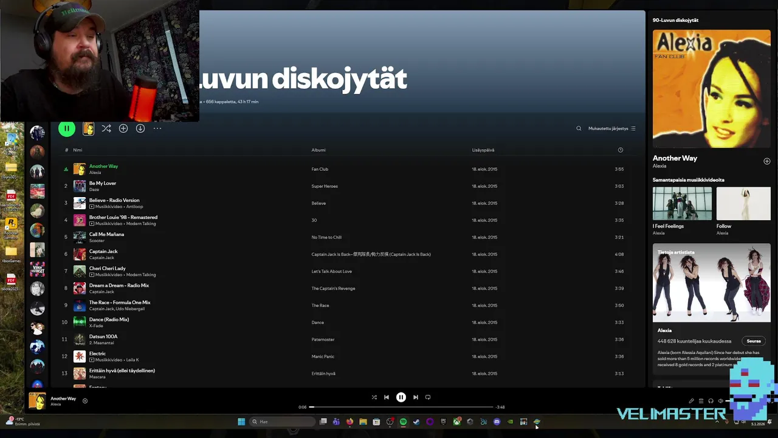Open the album Super Heroes
The image size is (778, 438).
point(325,186)
